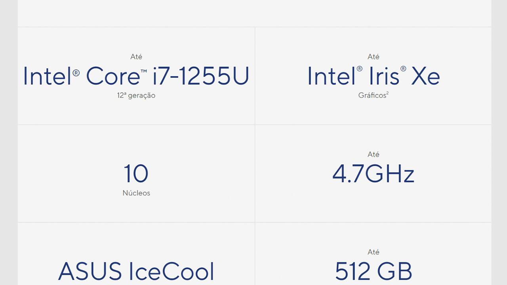Click the Núcleos label
Viewport: 507px width, 285px height.
136,193
